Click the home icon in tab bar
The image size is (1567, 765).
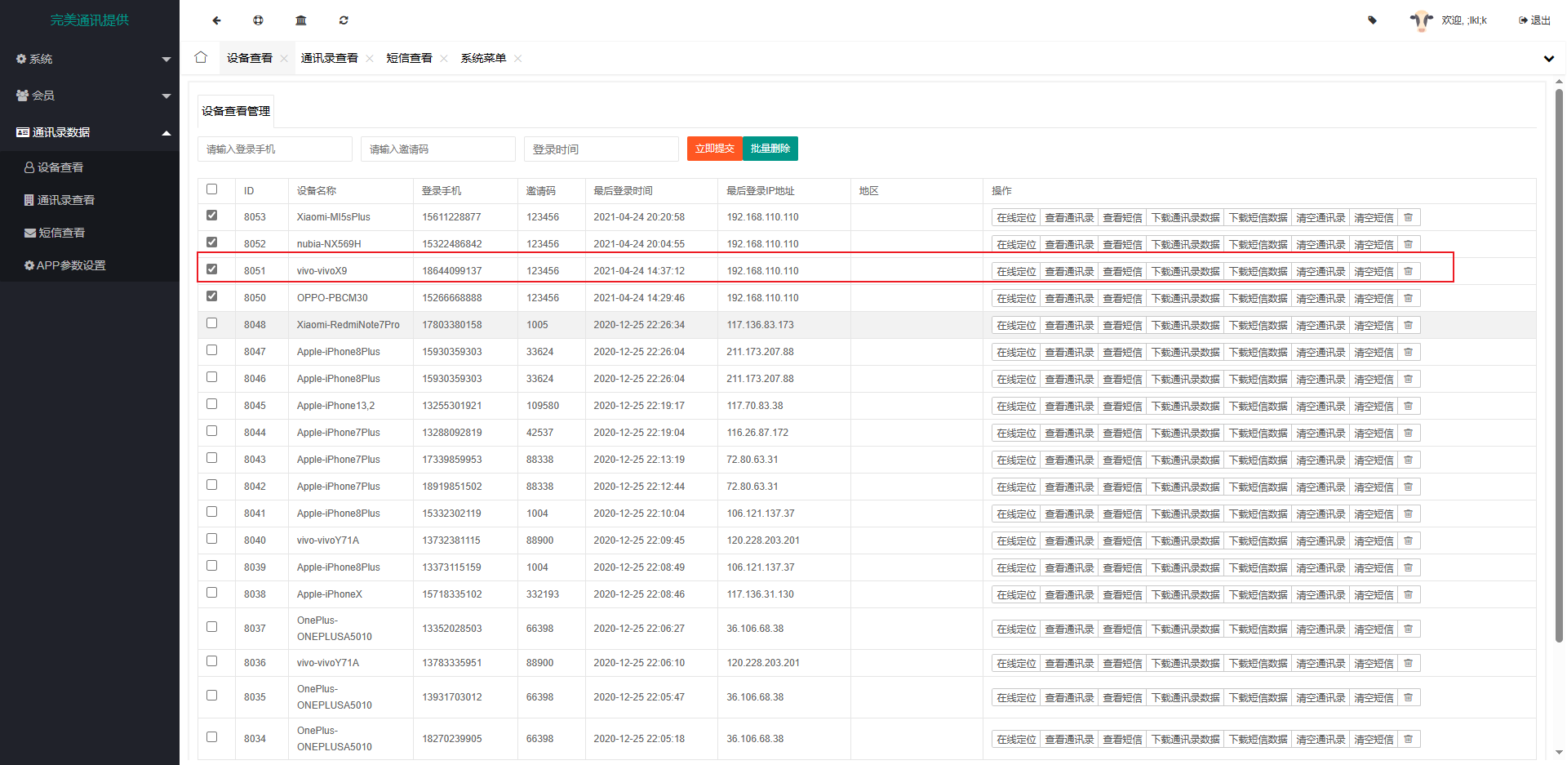point(201,57)
